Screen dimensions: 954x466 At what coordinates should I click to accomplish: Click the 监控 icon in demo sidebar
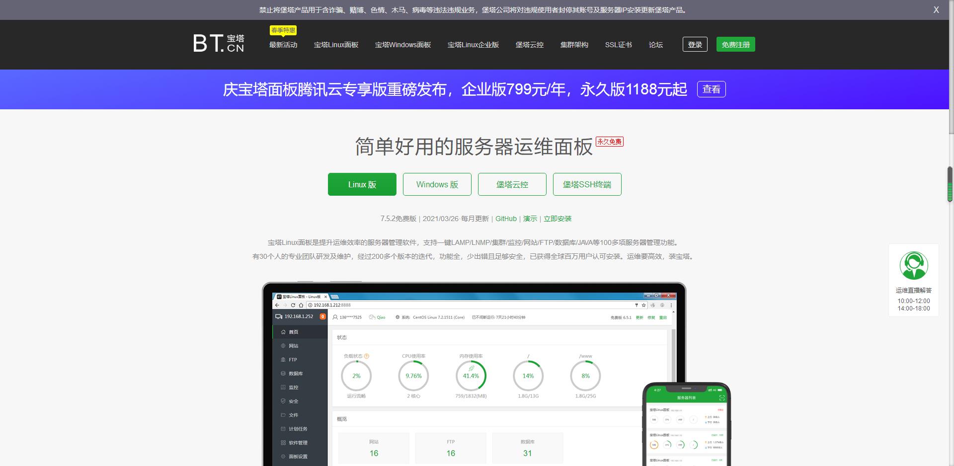click(x=283, y=388)
